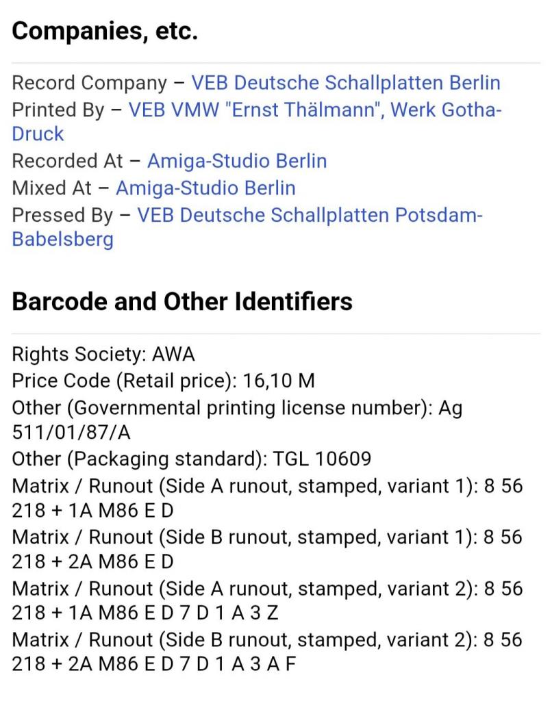552x701 pixels.
Task: Click the Side A runout variant 2 entry
Action: click(266, 588)
